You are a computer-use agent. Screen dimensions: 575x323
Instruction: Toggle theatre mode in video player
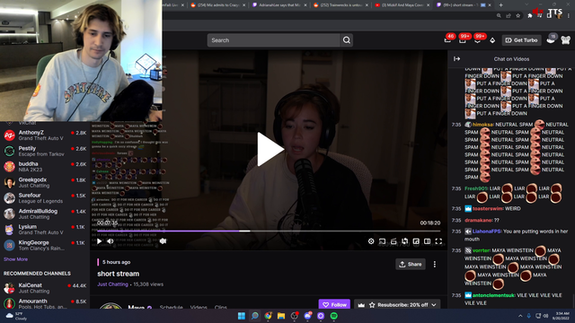pos(428,241)
